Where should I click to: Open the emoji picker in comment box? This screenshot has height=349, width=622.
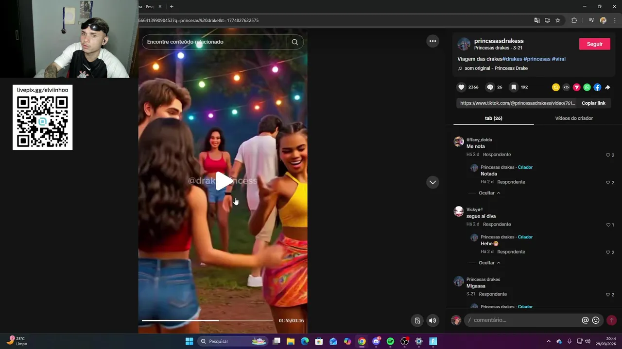pos(596,320)
